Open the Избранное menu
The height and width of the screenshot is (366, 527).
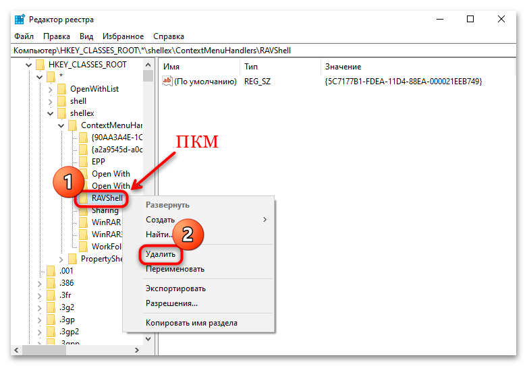[123, 36]
